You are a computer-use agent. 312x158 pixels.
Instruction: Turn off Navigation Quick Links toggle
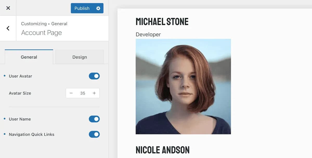[94, 134]
